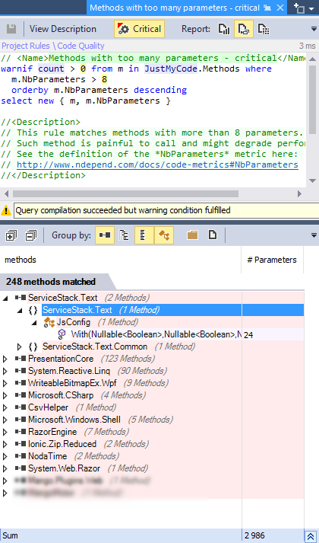
Task: Collapse the ServiceStack.Text assembly node
Action: click(x=5, y=298)
